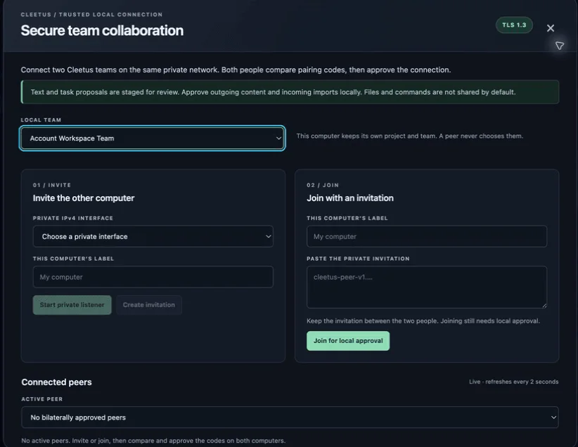Click the "02 / JOIN" step label

click(323, 185)
